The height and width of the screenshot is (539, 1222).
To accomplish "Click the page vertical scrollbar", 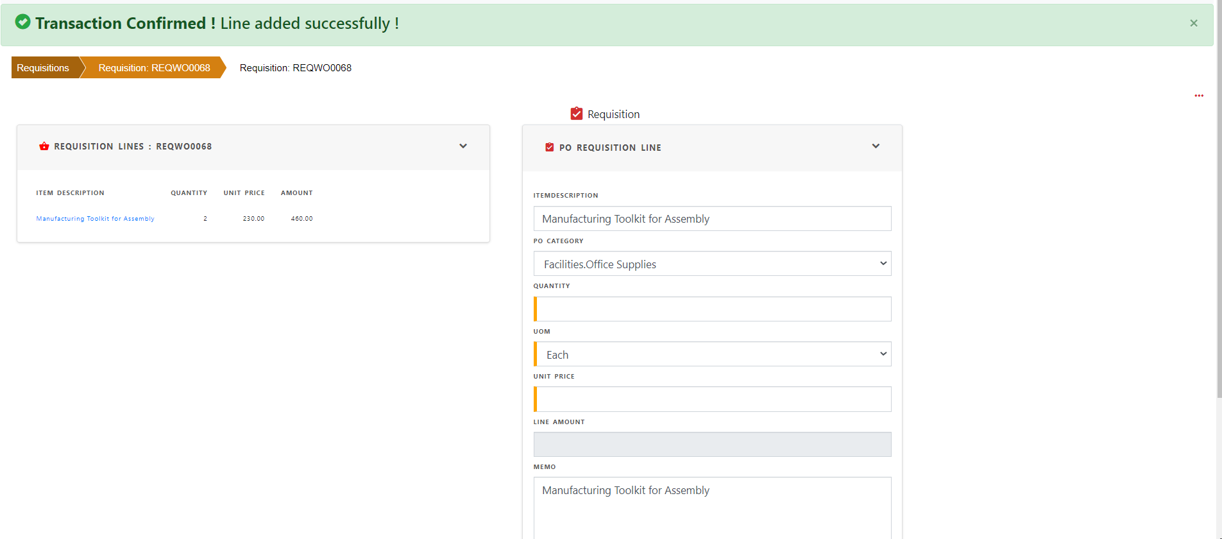I will pos(1219,199).
